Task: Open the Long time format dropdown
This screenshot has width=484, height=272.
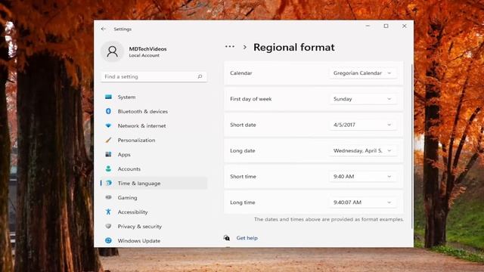Action: pyautogui.click(x=363, y=202)
